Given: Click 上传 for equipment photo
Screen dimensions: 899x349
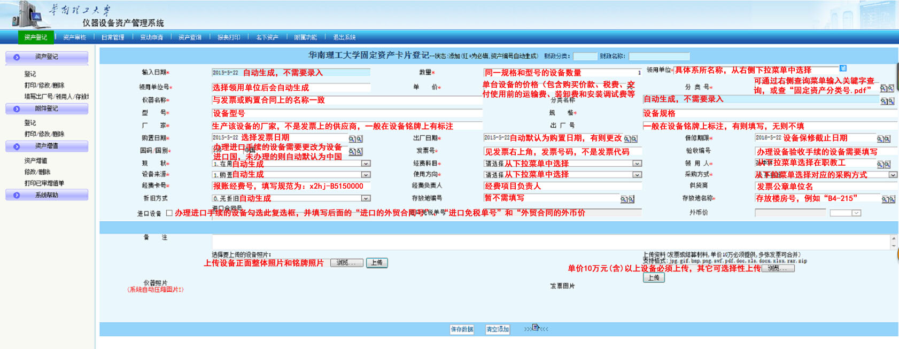Looking at the screenshot, I should point(377,263).
